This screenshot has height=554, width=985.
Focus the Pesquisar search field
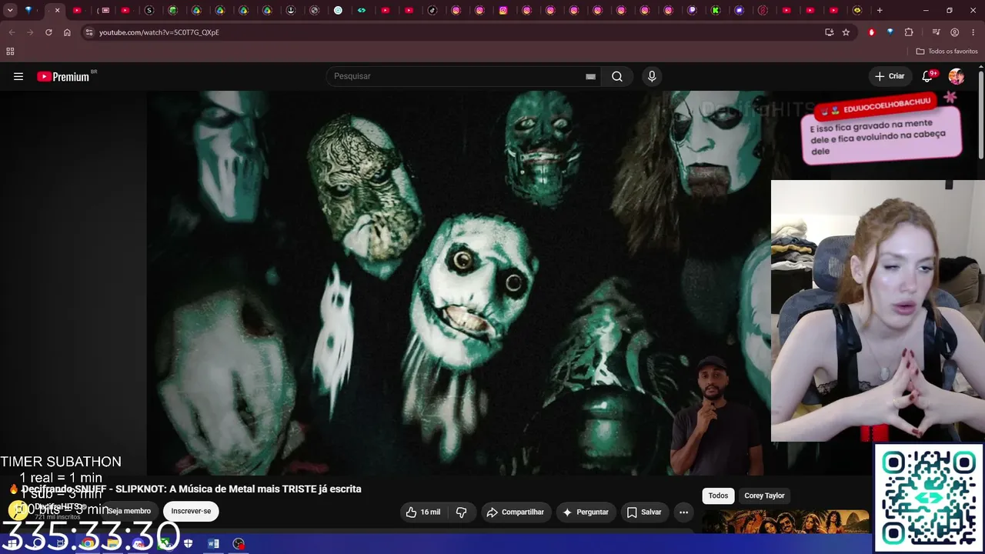(x=462, y=76)
